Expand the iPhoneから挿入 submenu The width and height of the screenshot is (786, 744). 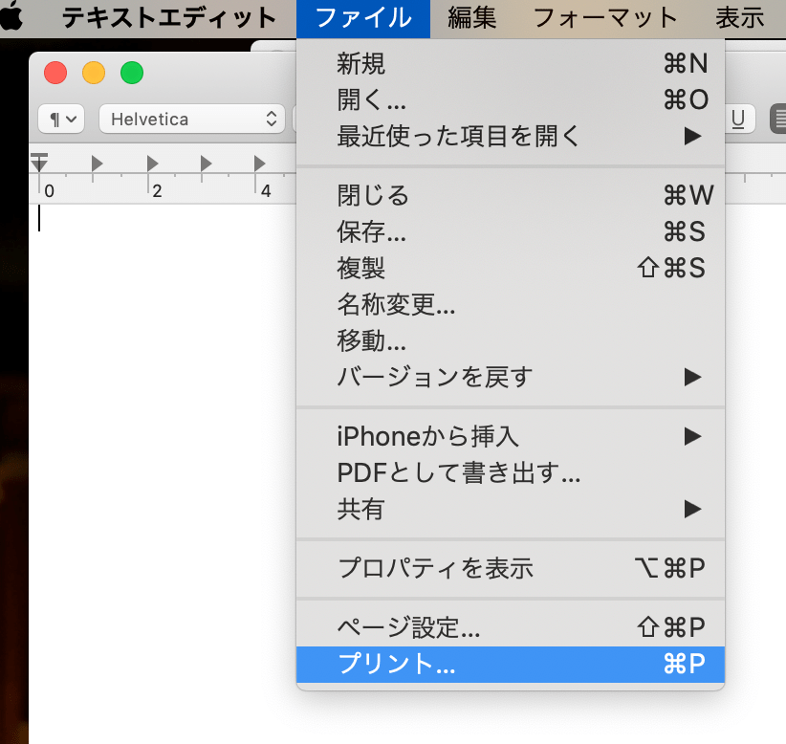click(691, 436)
